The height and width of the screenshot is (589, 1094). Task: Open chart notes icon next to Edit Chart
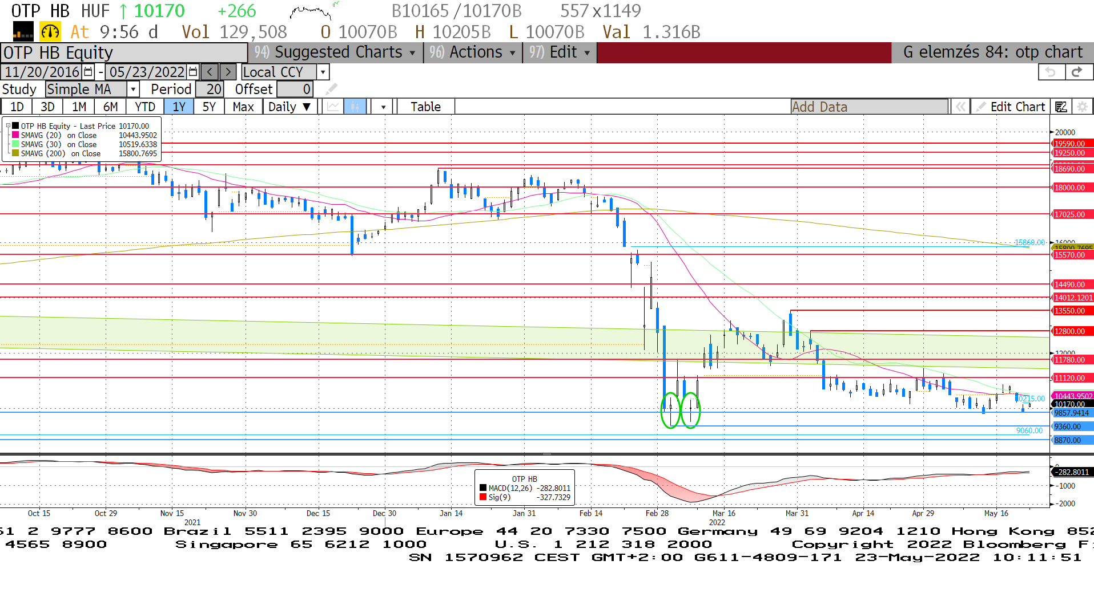1061,107
